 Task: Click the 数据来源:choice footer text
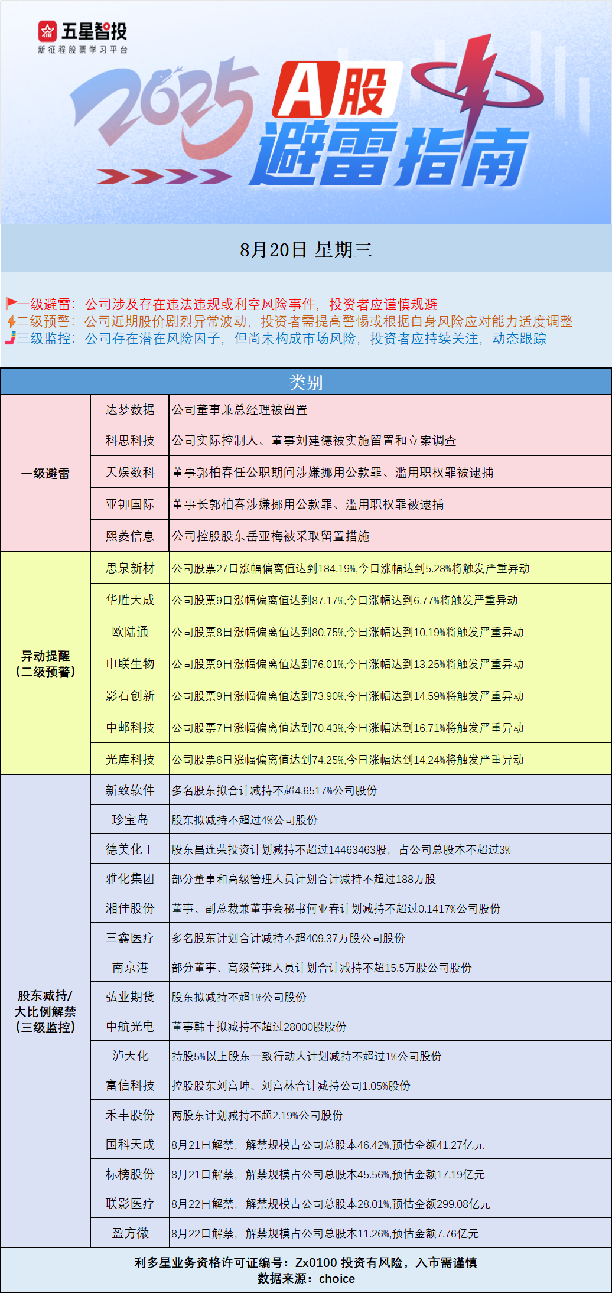[x=306, y=1278]
